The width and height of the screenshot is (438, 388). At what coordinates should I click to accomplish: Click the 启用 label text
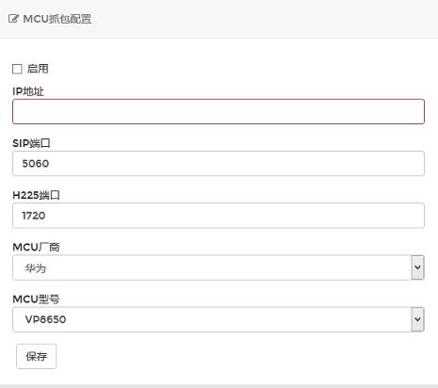(x=38, y=69)
